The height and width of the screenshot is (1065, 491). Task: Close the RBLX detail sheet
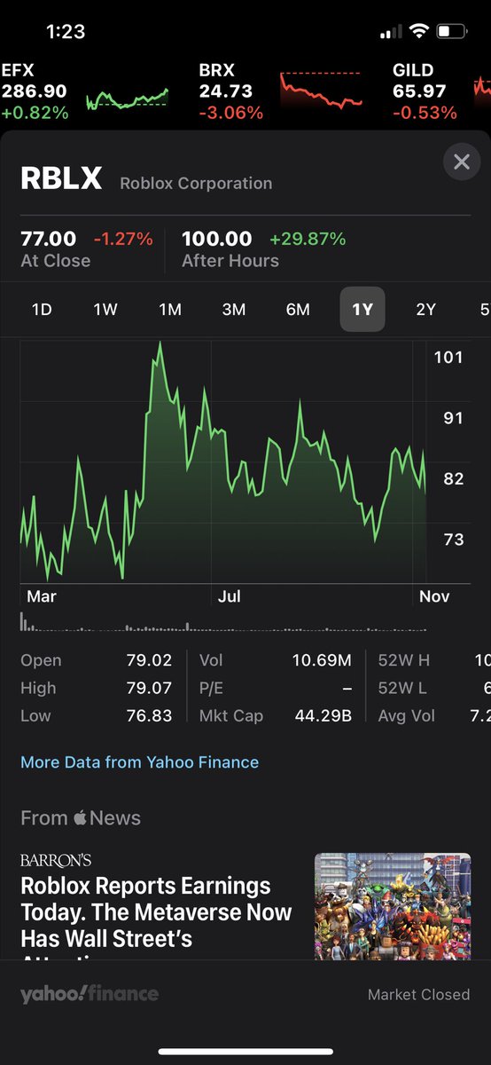(x=461, y=162)
